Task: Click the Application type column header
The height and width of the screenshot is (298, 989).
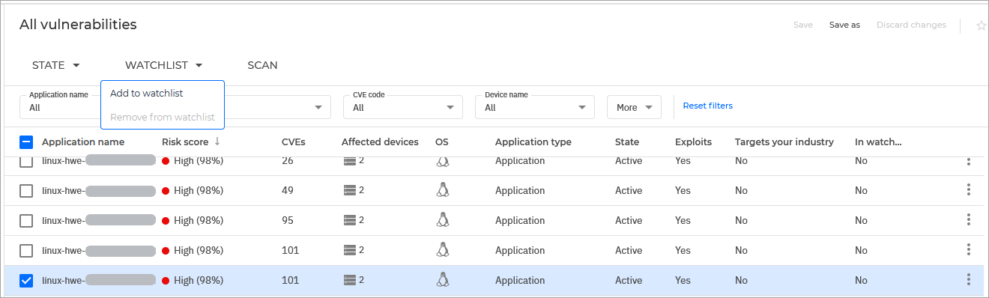Action: 533,142
